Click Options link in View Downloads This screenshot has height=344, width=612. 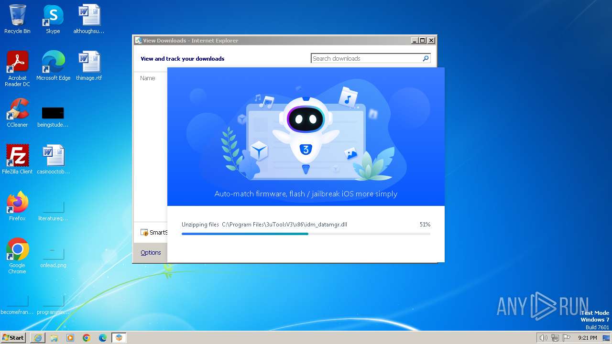point(151,253)
